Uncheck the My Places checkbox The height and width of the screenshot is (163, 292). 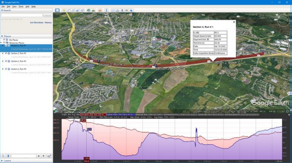tap(4, 40)
